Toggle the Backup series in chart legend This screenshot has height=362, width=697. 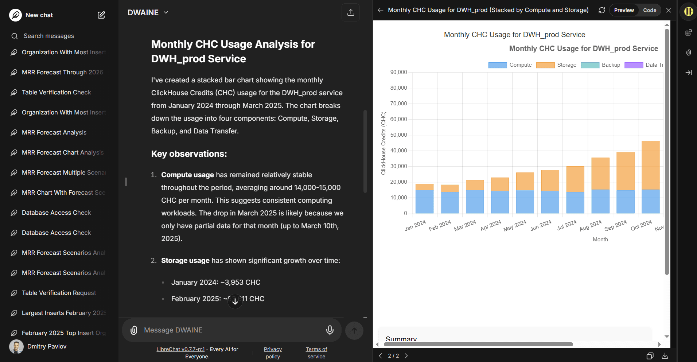pos(601,65)
